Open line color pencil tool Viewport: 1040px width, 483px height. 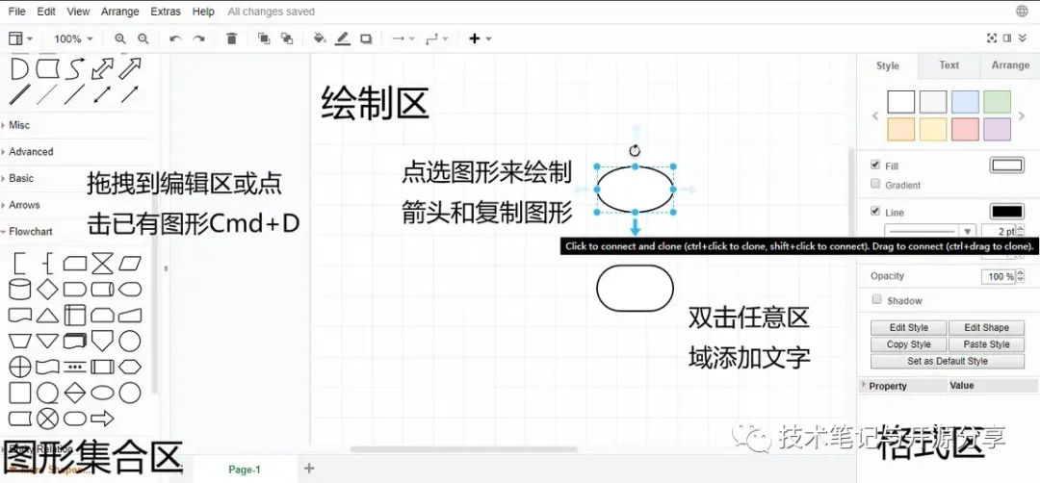342,39
